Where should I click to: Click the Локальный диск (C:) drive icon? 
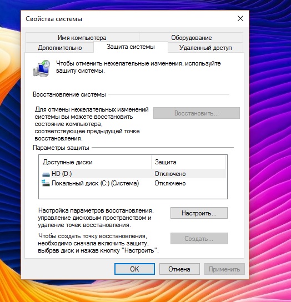click(46, 183)
